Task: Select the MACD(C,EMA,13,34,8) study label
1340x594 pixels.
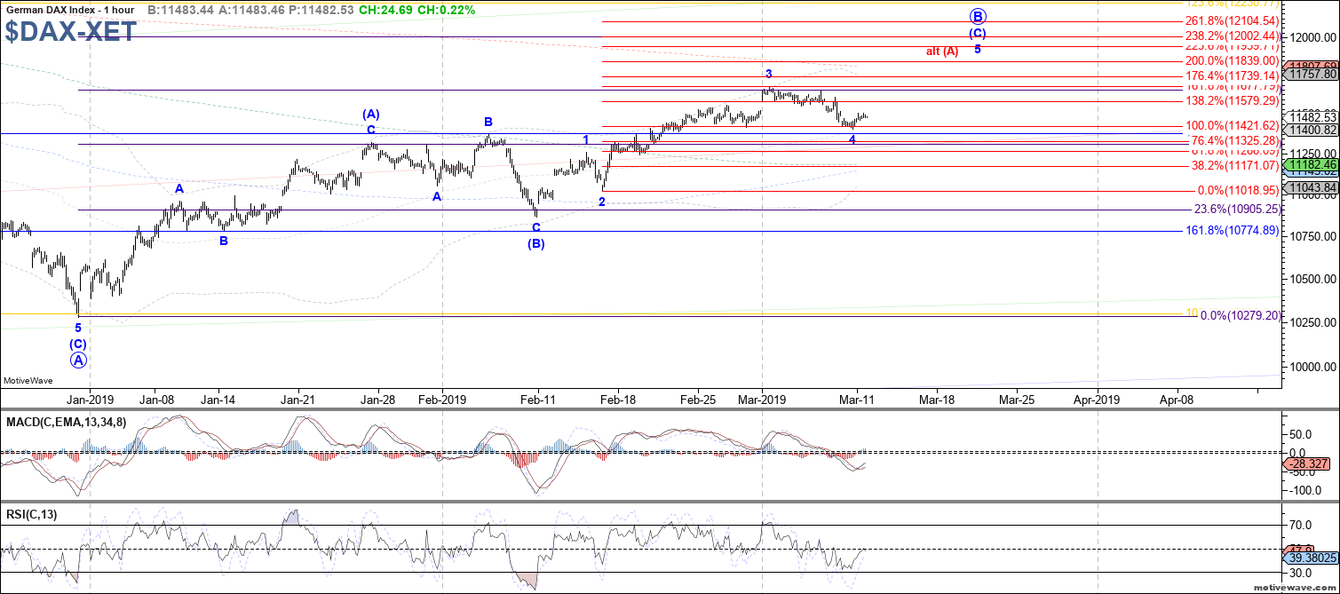Action: pyautogui.click(x=65, y=421)
